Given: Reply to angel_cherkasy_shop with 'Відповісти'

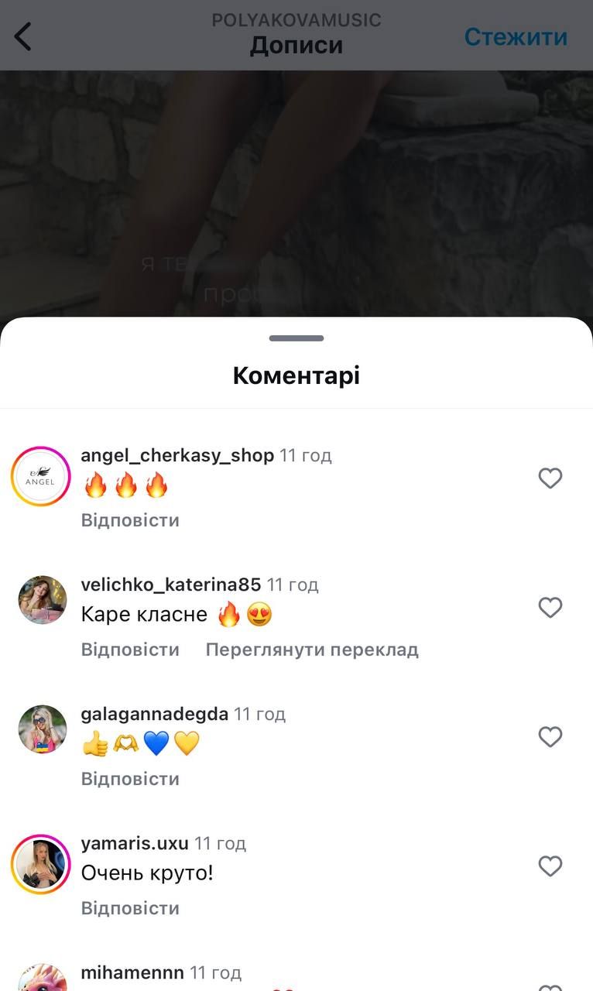Looking at the screenshot, I should click(130, 520).
